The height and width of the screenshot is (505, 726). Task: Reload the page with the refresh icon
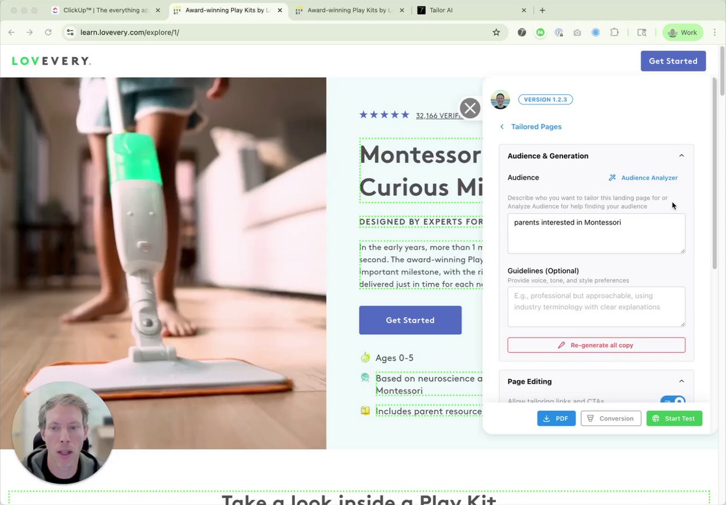click(48, 32)
